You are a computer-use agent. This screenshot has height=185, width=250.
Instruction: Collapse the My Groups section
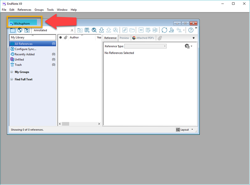(x=12, y=72)
